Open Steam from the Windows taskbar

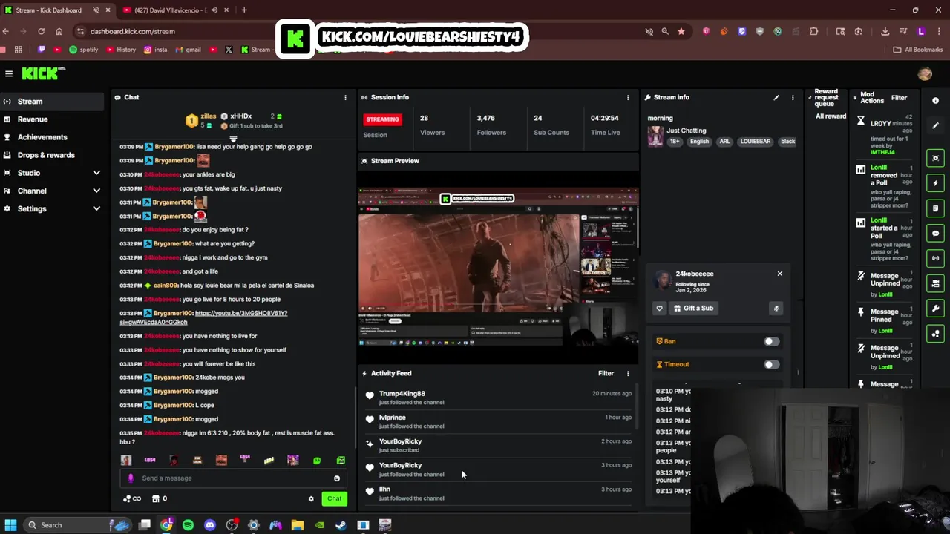click(341, 525)
